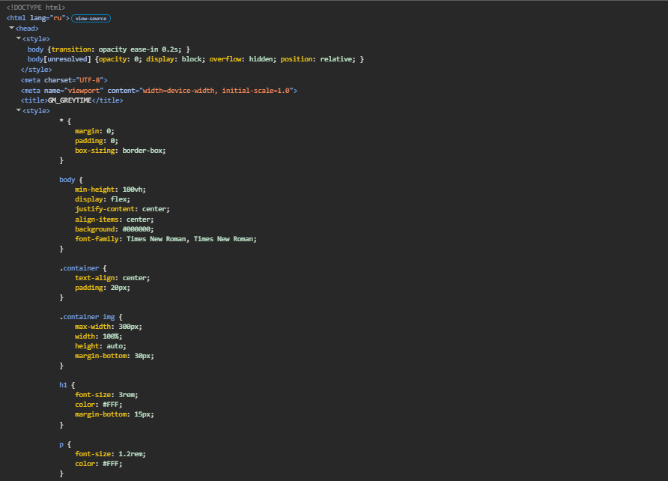The height and width of the screenshot is (481, 668).
Task: Click the .container img selector line
Action: coord(91,317)
